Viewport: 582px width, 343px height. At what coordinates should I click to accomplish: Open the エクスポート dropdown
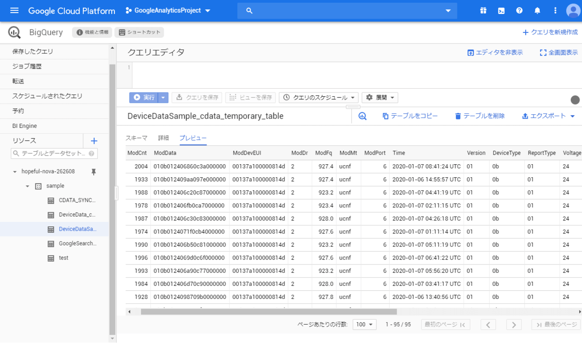[549, 116]
